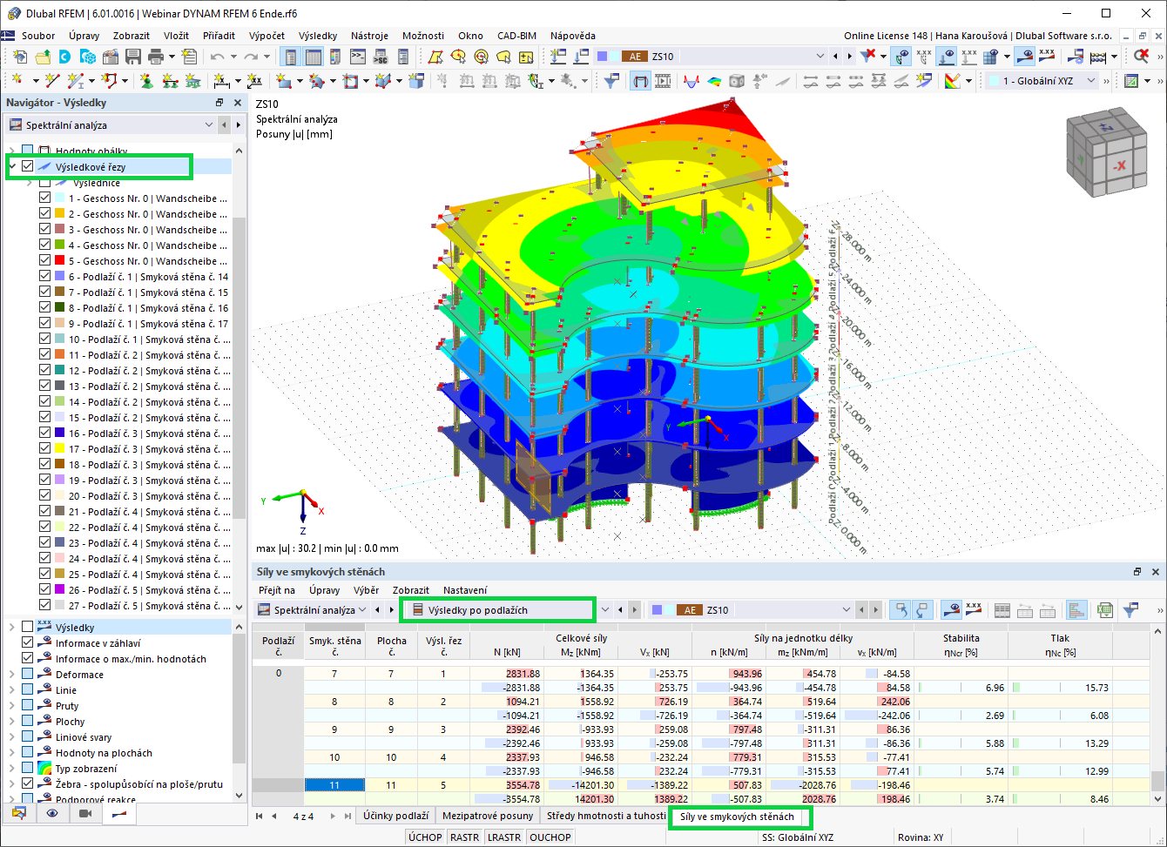Image resolution: width=1167 pixels, height=847 pixels.
Task: Collapse the Výsledkové řezy tree node
Action: pos(12,166)
